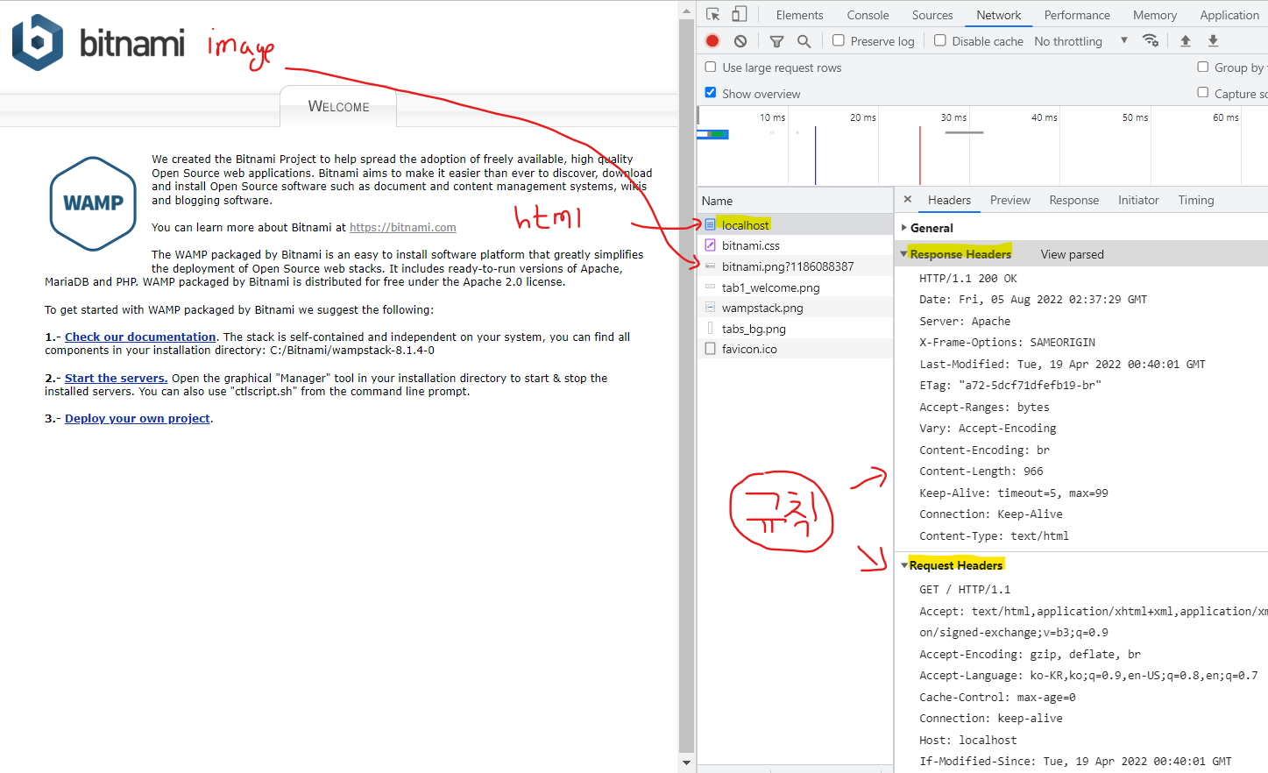Clear the network log icon
The height and width of the screenshot is (773, 1268).
point(740,41)
